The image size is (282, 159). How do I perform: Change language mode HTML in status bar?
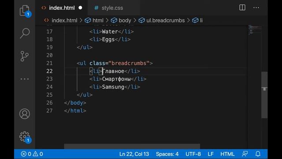(x=227, y=154)
